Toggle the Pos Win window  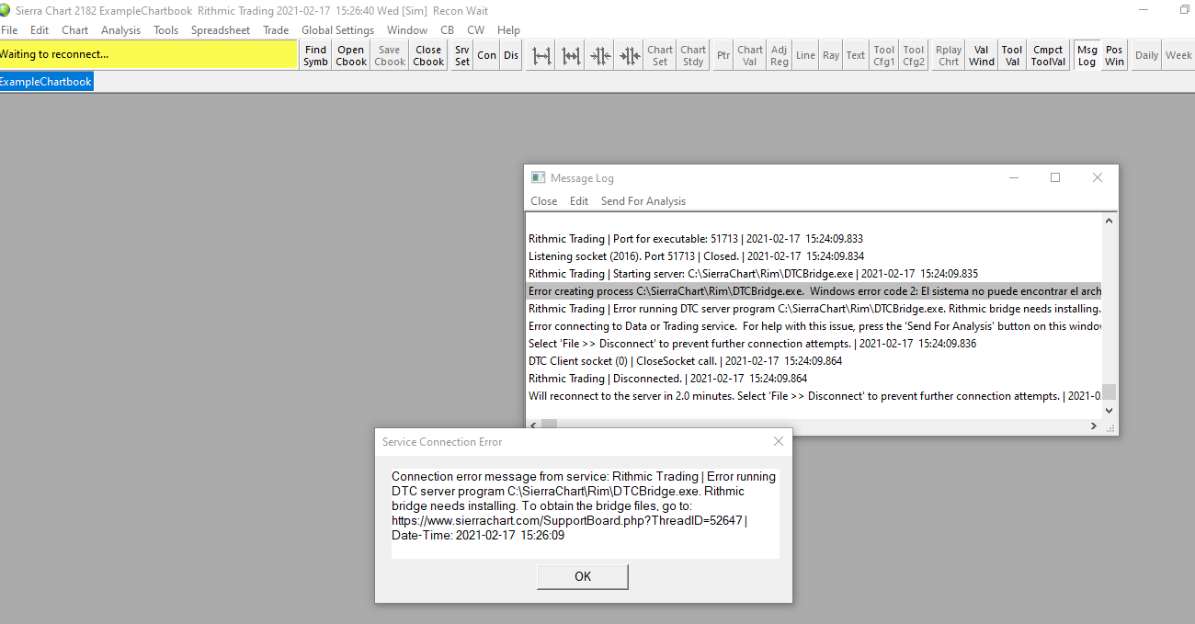coord(1114,55)
